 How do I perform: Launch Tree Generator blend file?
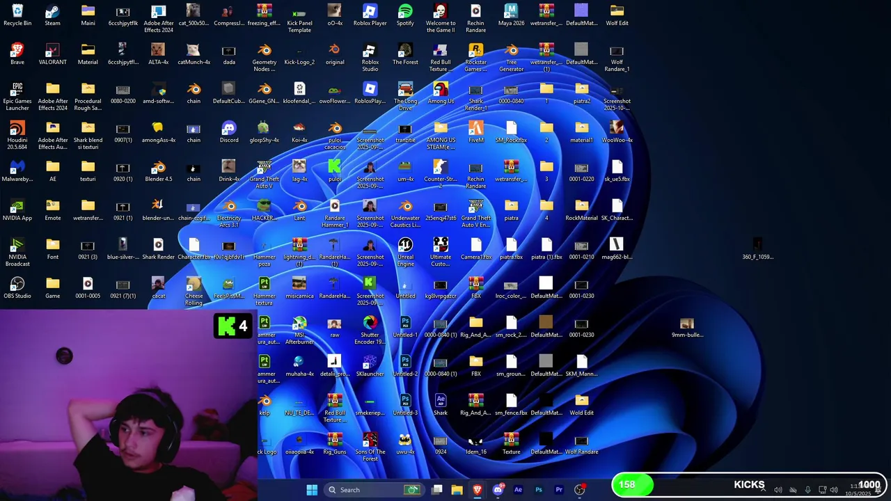click(511, 57)
